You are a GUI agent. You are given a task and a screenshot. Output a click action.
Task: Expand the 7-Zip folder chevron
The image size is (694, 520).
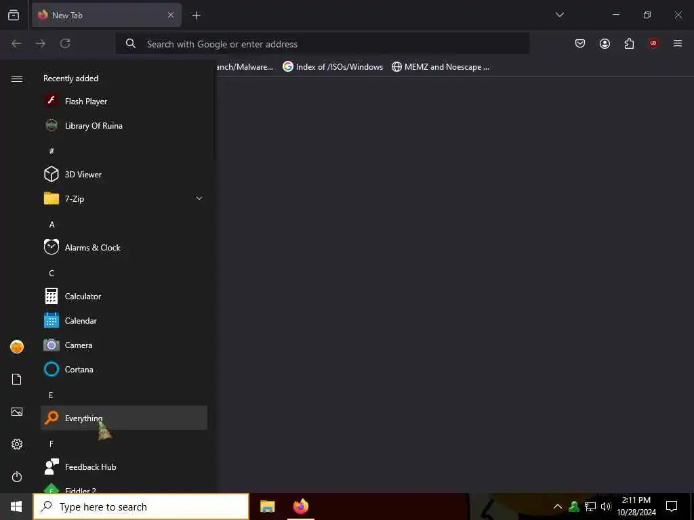tap(199, 198)
